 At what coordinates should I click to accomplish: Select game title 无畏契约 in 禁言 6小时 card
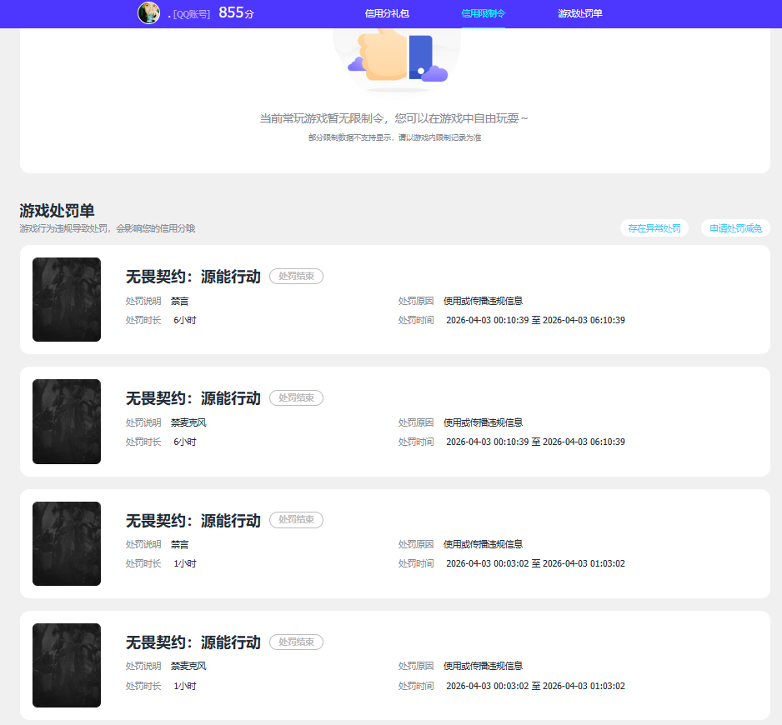click(x=193, y=276)
